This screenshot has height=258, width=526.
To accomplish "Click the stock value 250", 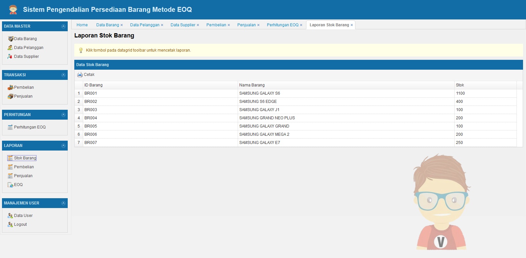I will pyautogui.click(x=459, y=143).
